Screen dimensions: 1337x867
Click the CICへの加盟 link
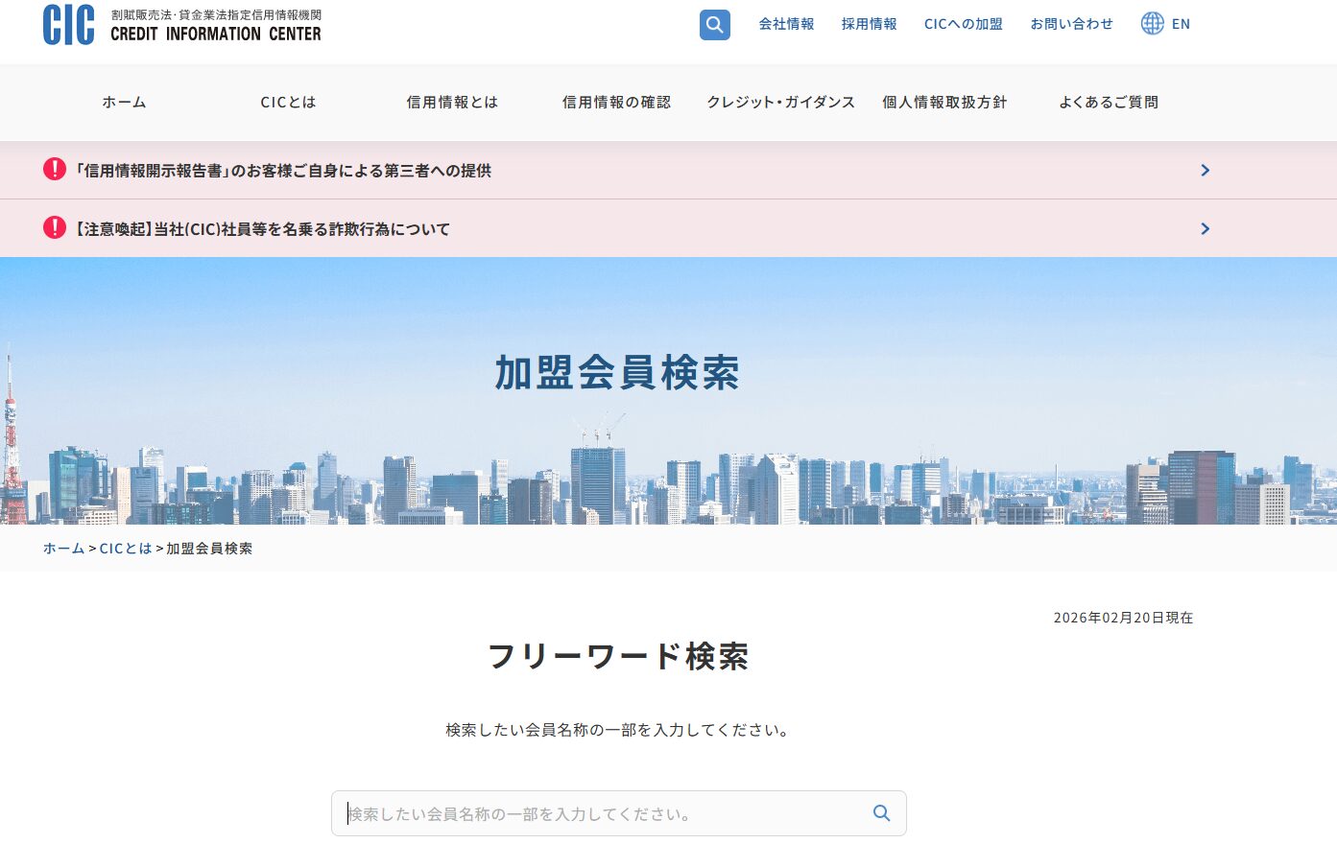pos(963,24)
